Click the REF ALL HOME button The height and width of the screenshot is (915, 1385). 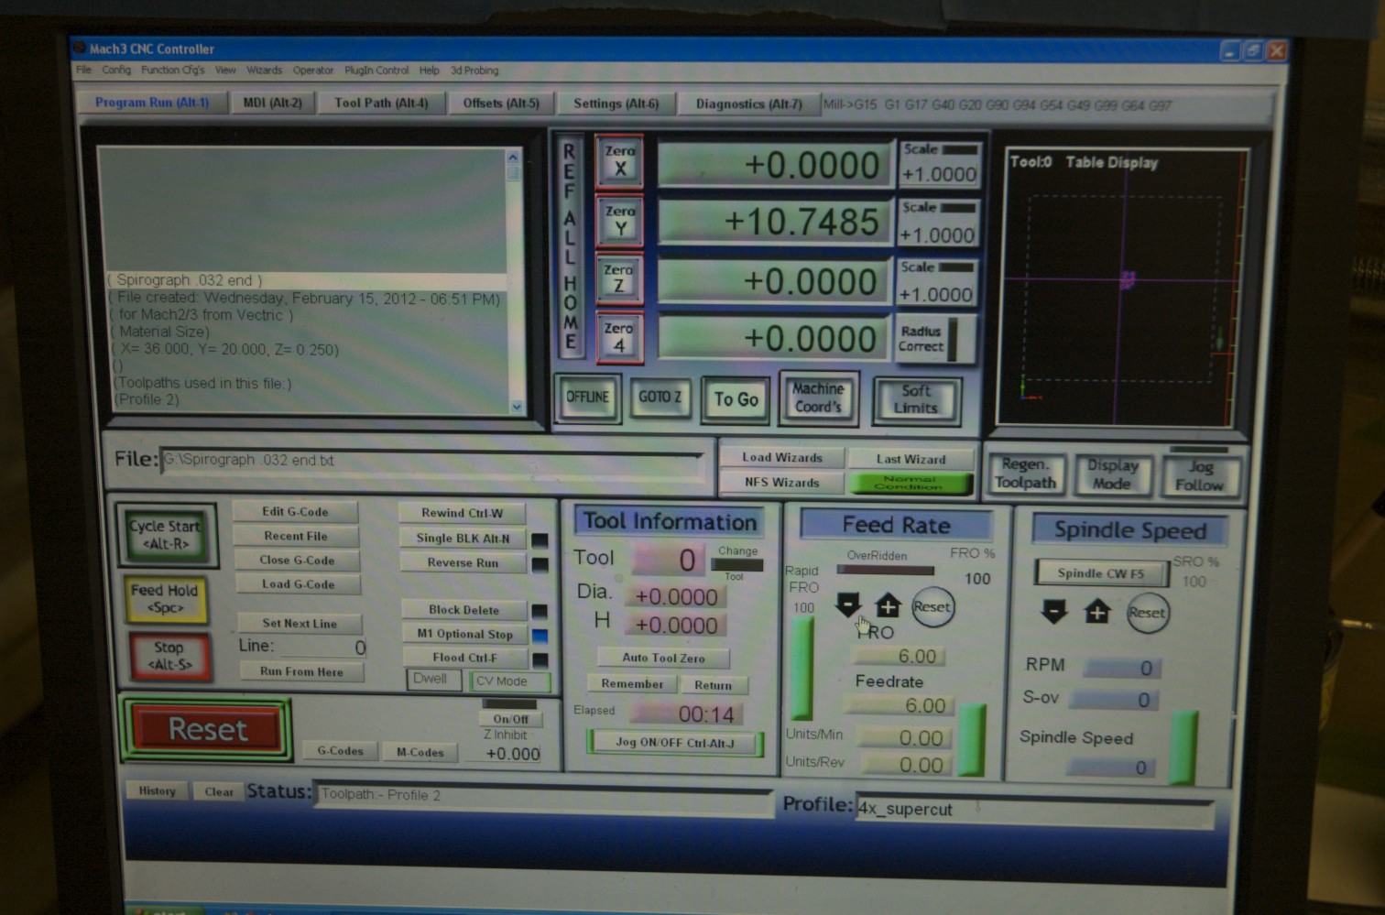[570, 247]
